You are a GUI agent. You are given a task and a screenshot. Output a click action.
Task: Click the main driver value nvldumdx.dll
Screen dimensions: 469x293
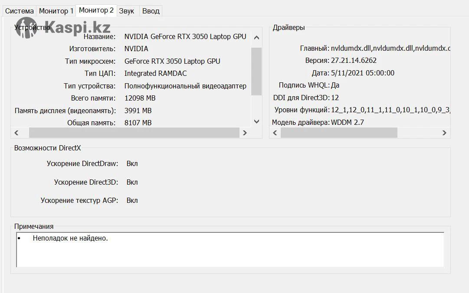tap(390, 49)
